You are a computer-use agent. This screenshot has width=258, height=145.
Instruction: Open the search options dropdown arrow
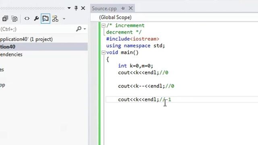coord(85,29)
